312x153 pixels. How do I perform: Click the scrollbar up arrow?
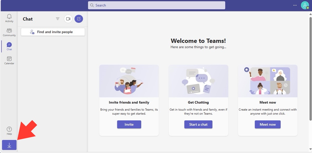(310, 14)
